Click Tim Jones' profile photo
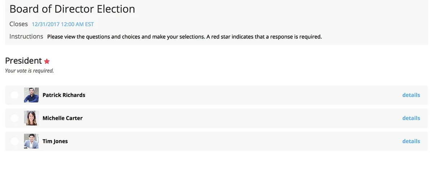433x176 pixels. tap(31, 141)
